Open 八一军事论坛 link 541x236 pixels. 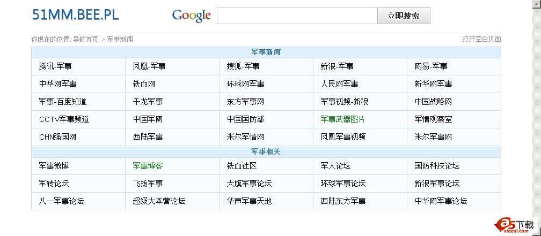click(x=61, y=201)
